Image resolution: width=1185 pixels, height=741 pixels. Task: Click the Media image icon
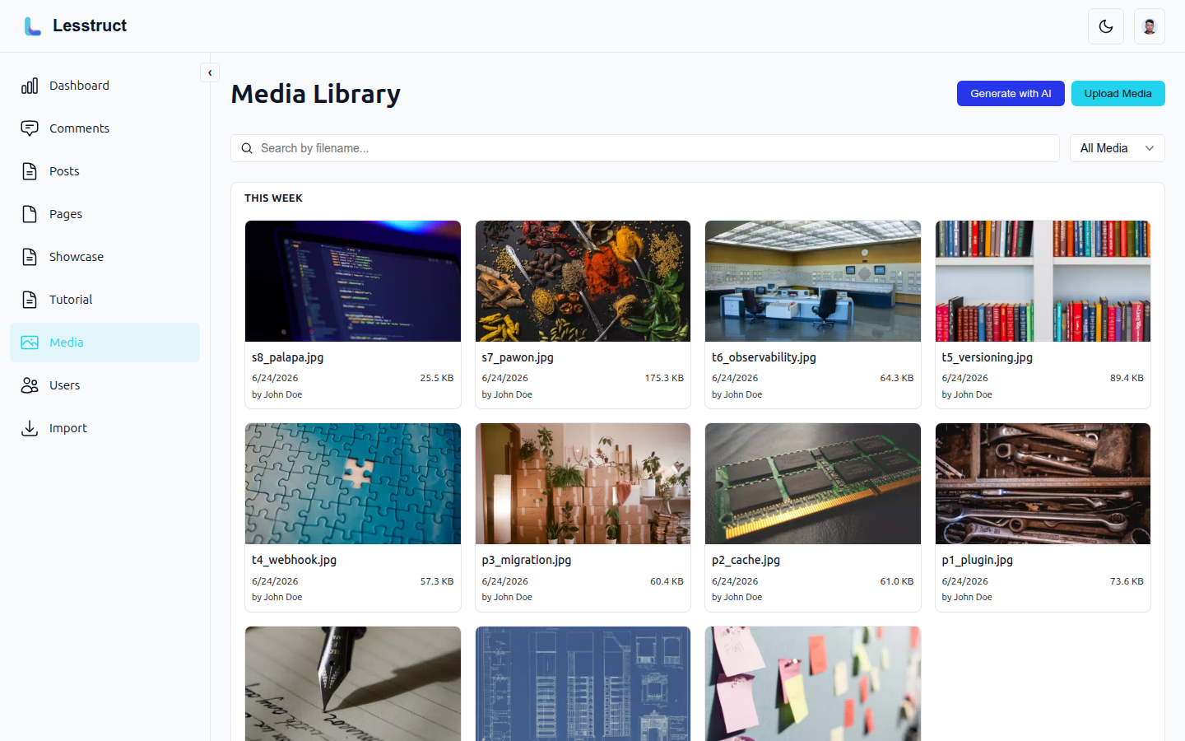(30, 343)
